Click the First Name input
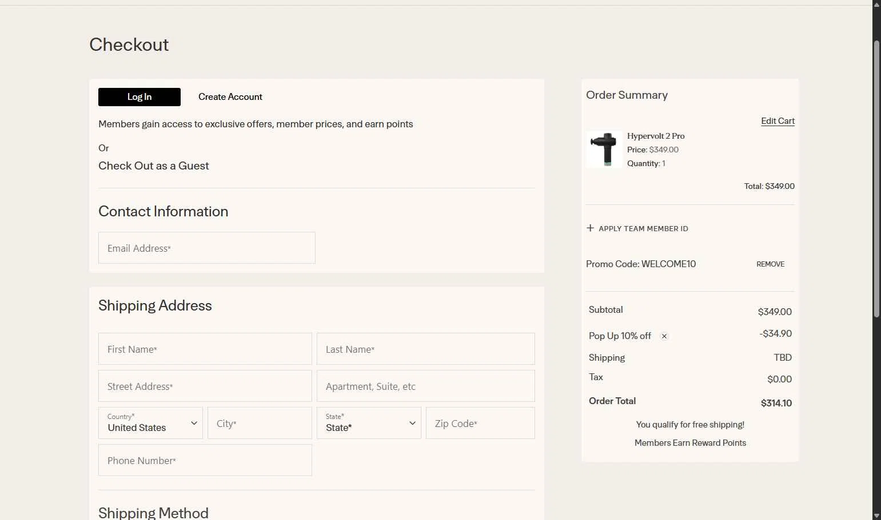 (205, 349)
